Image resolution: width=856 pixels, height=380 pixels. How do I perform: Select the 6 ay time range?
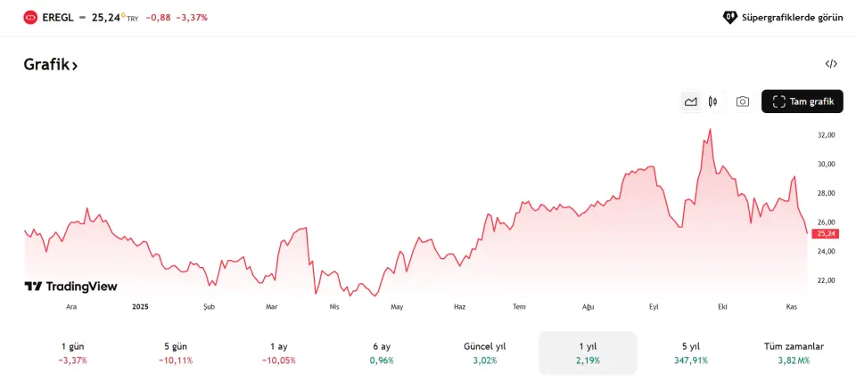pyautogui.click(x=382, y=353)
